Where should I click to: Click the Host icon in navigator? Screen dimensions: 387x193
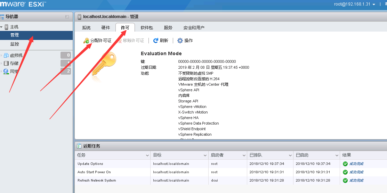click(x=6, y=27)
